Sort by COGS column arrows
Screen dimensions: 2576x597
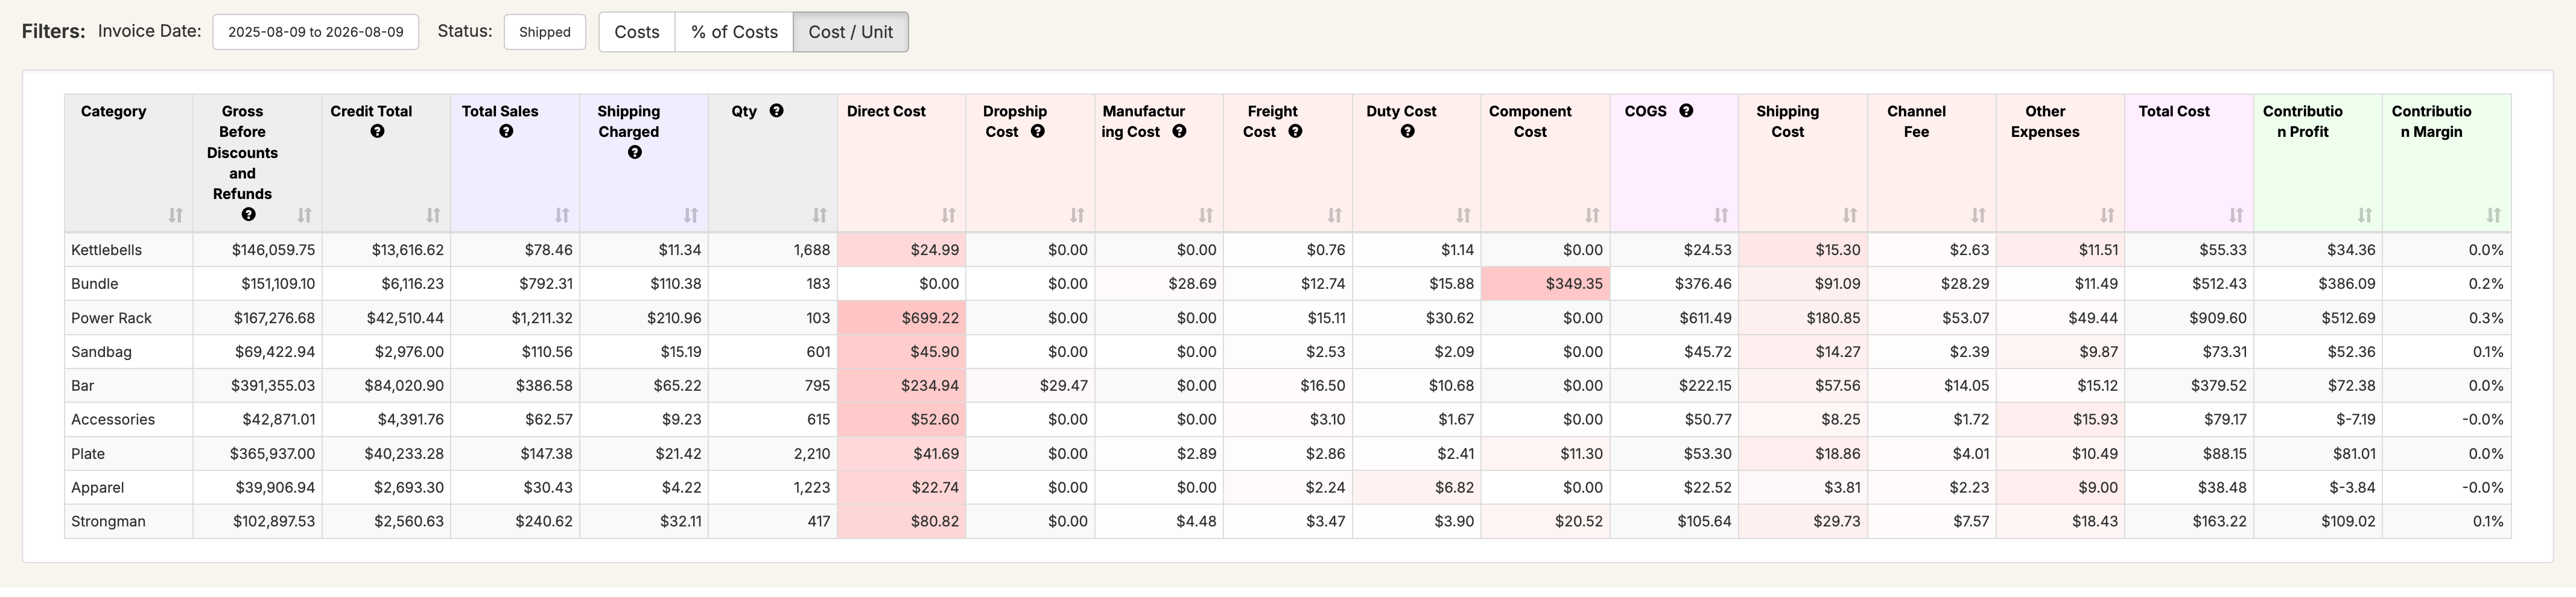(1721, 215)
